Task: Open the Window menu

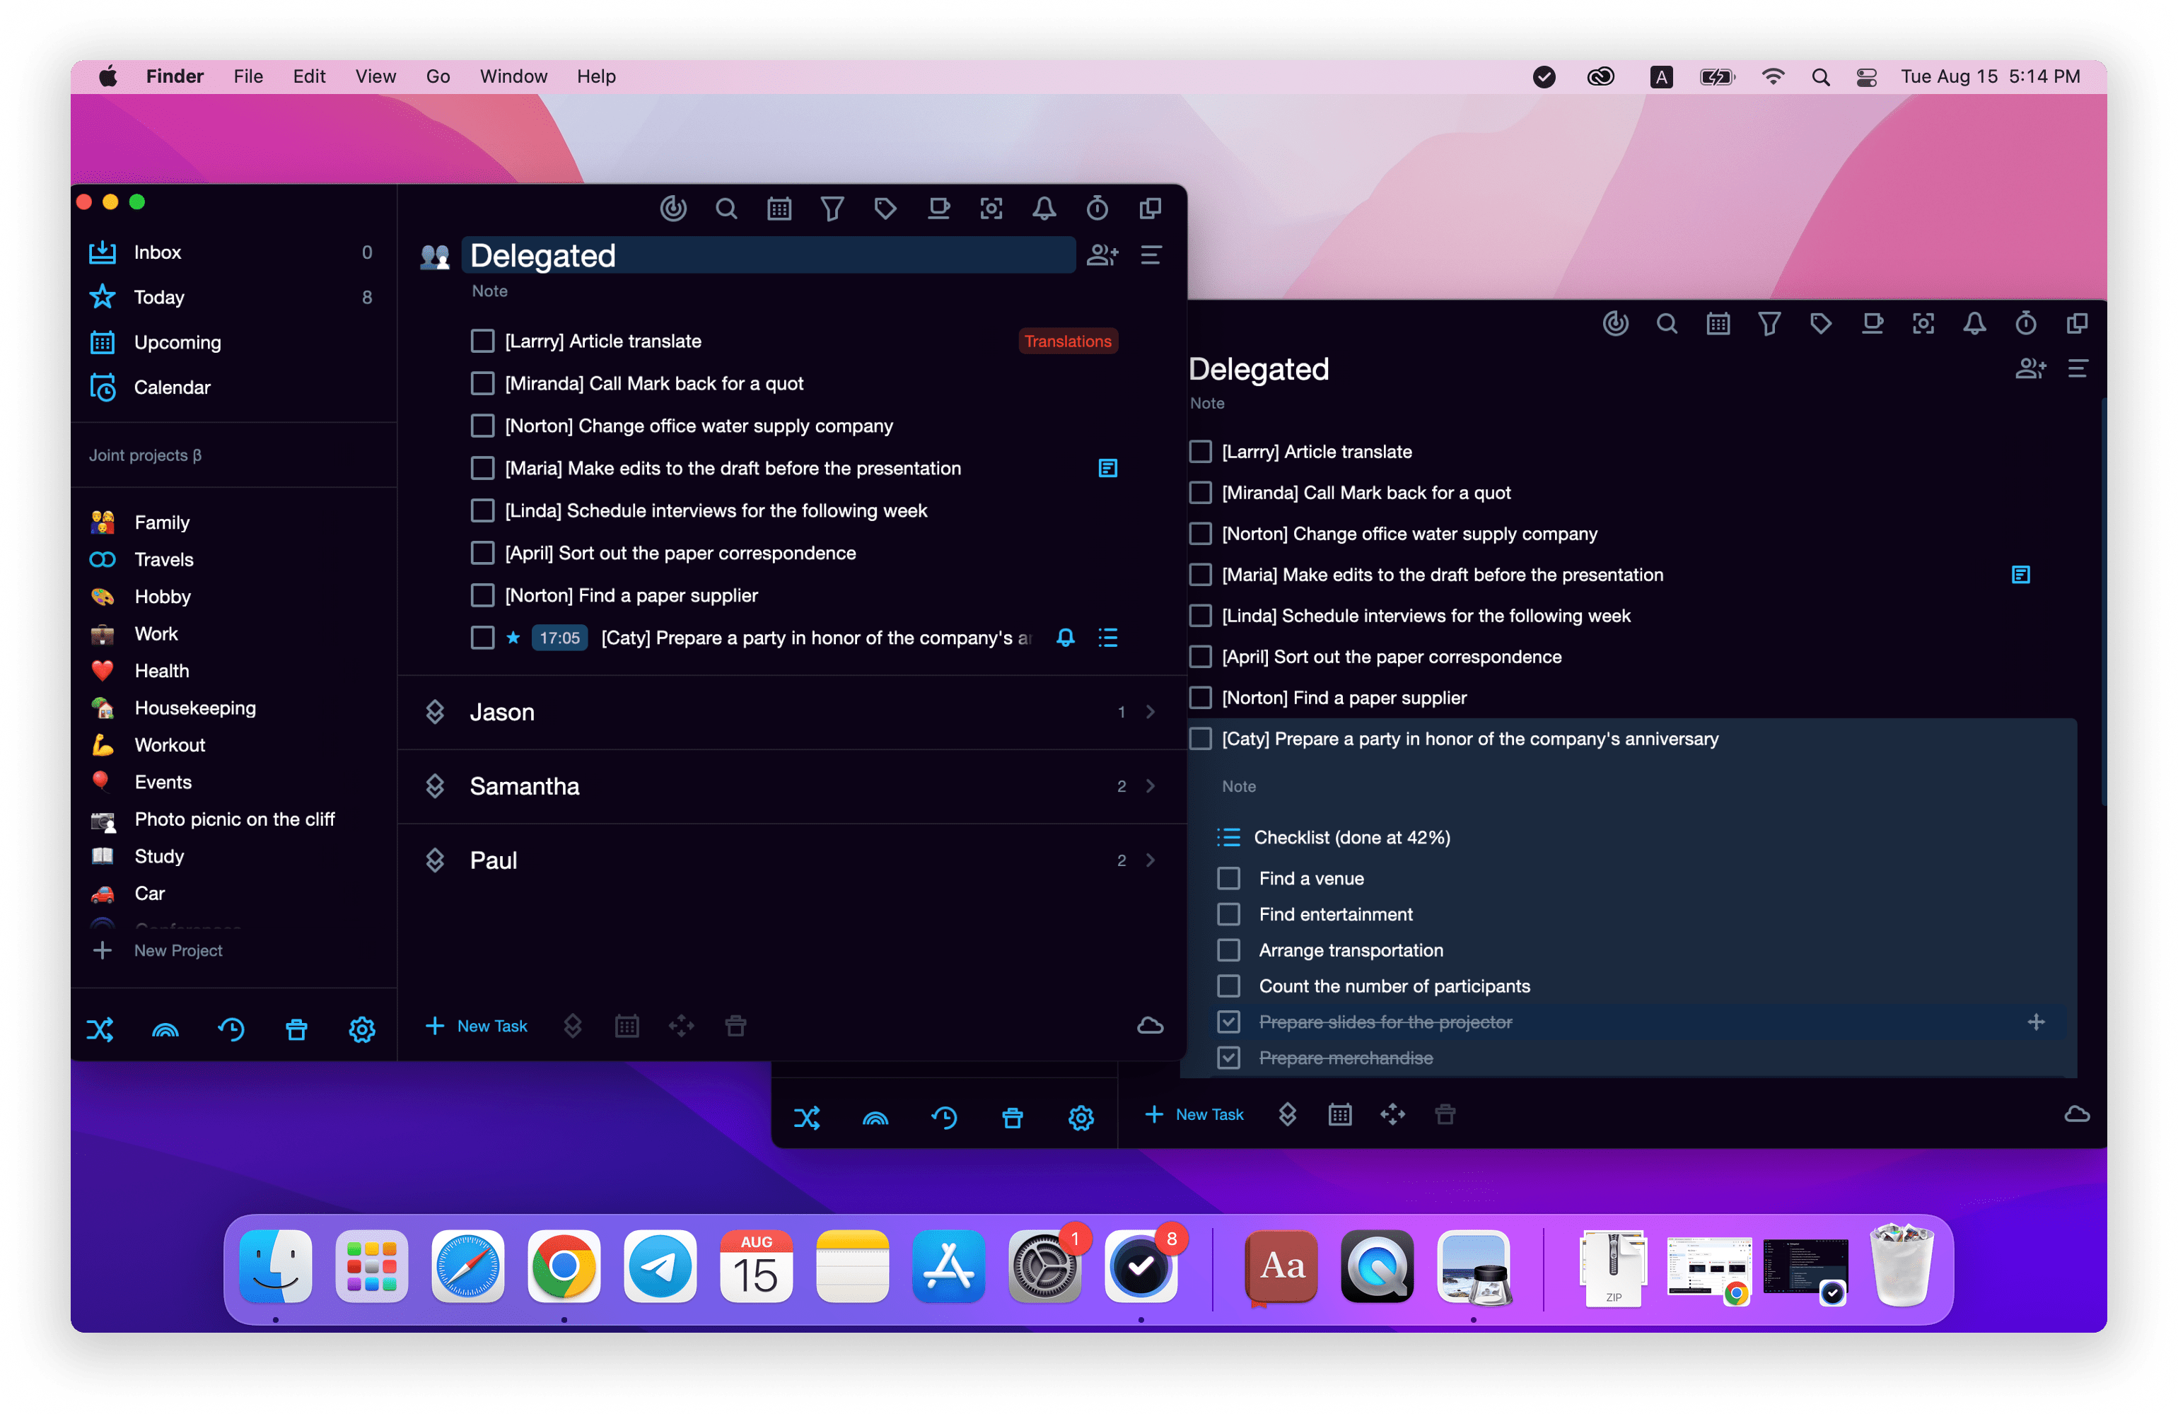Action: pyautogui.click(x=513, y=76)
